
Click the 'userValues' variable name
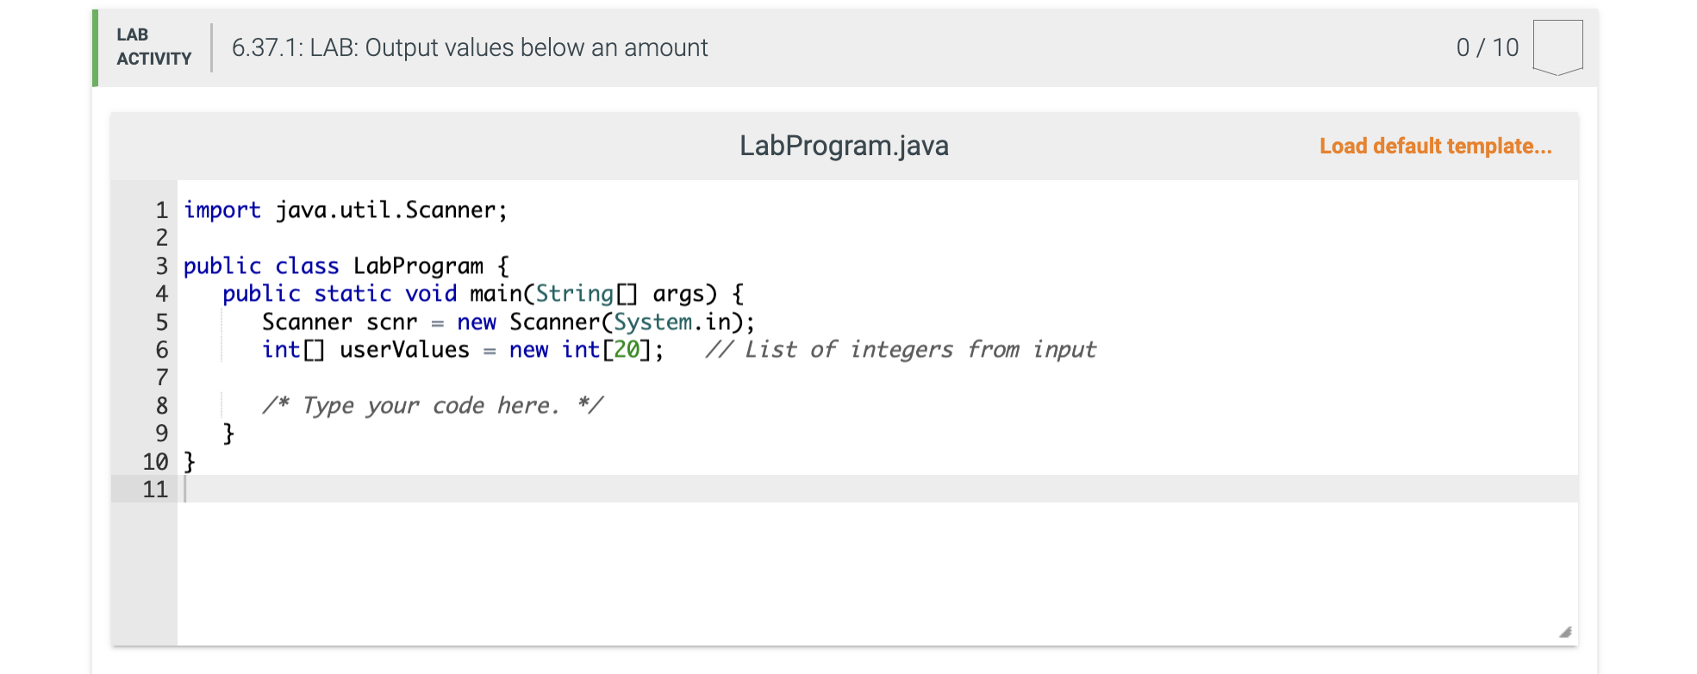tap(404, 349)
